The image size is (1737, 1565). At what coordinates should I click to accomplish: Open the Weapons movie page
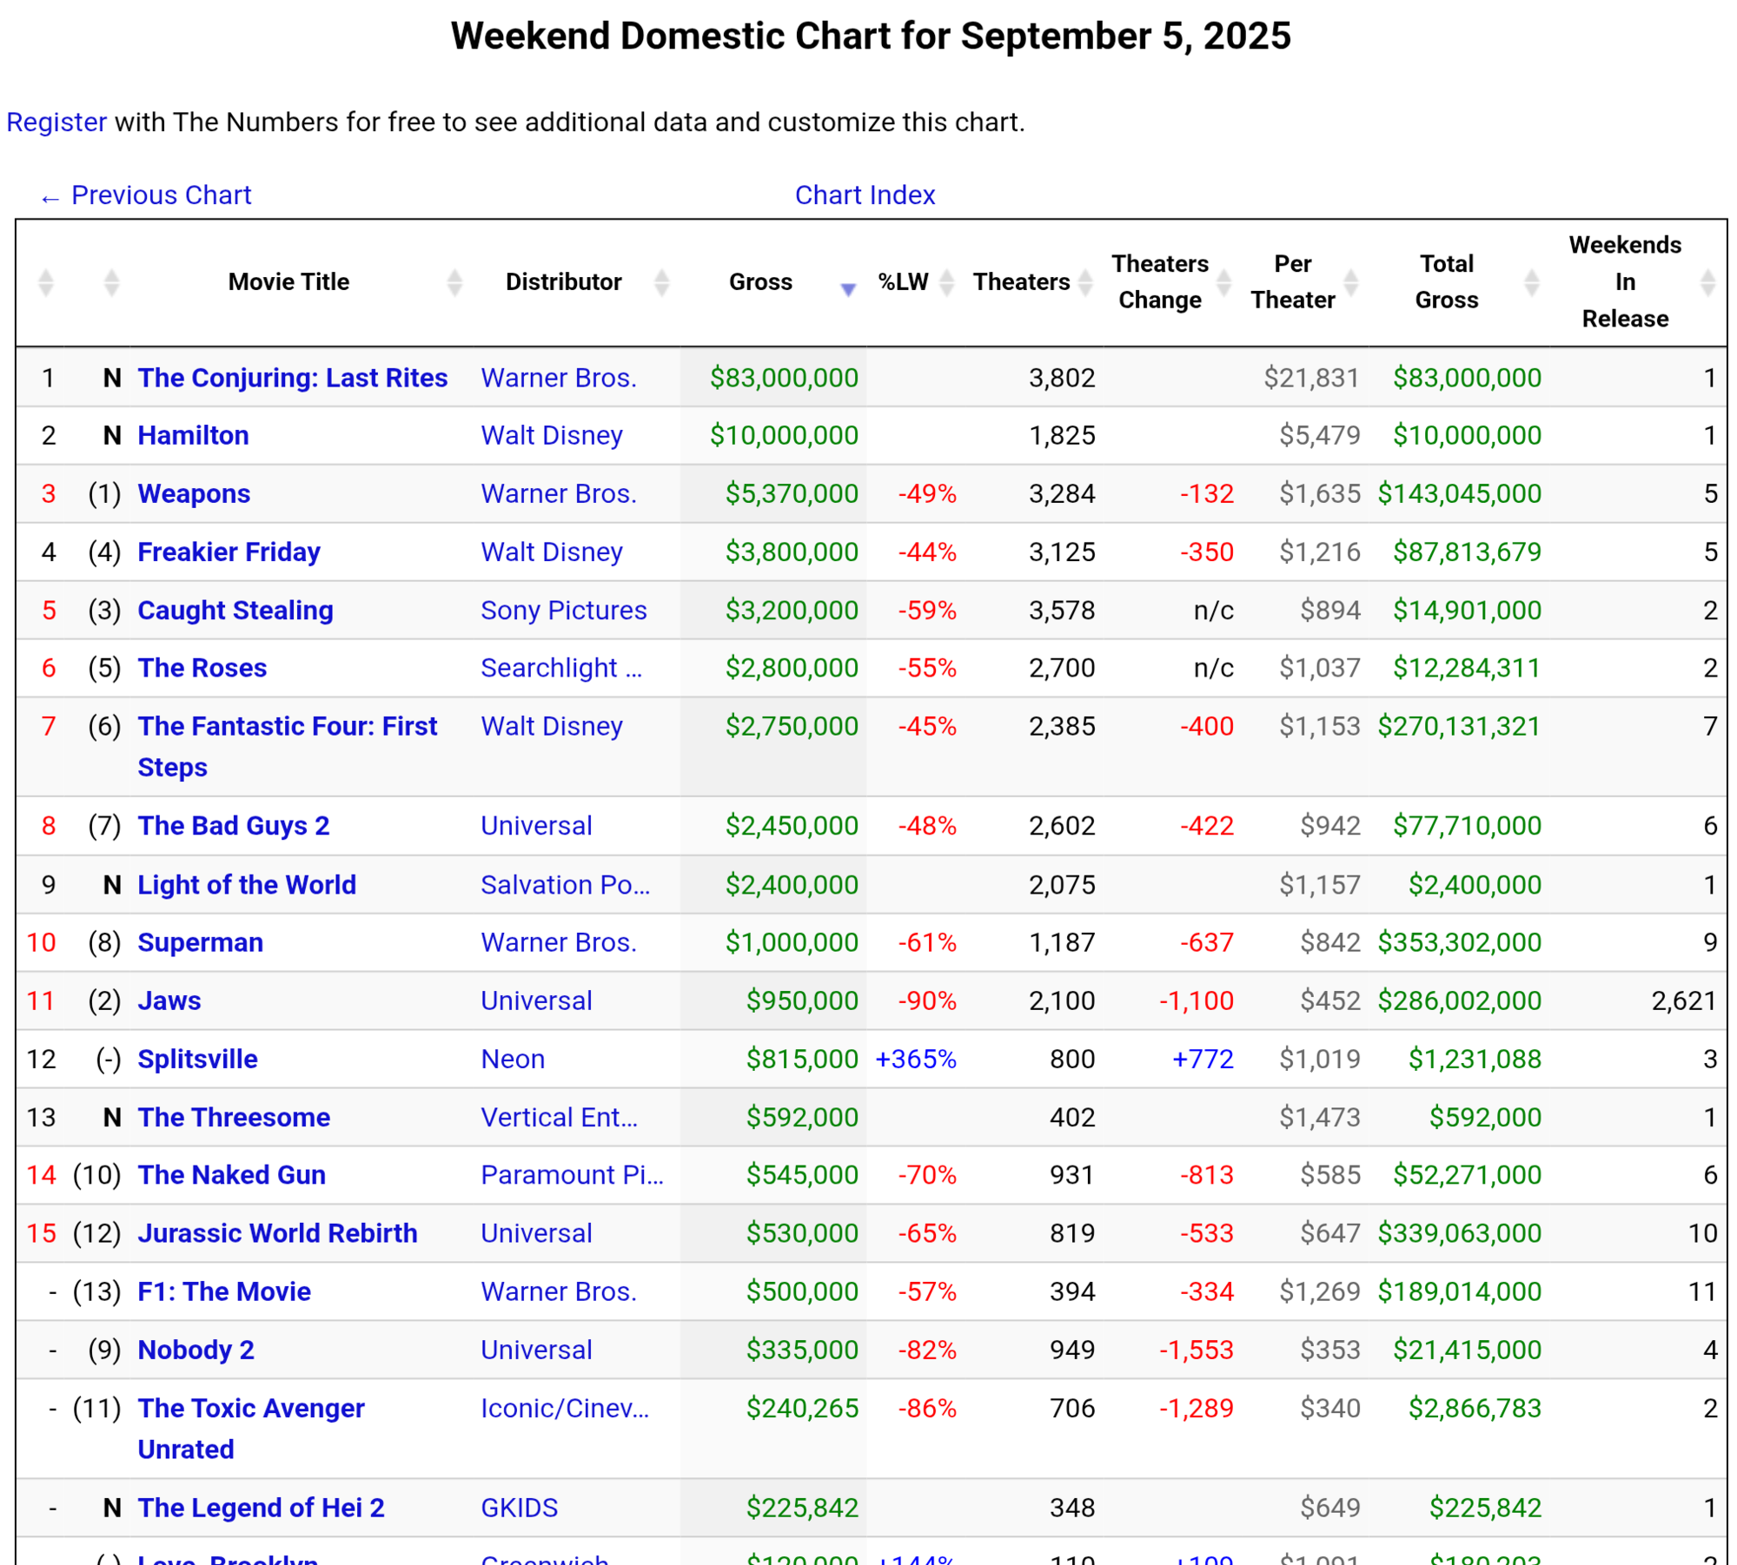pos(194,493)
